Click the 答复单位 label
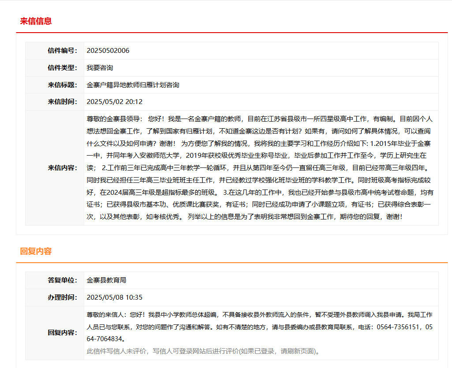The width and height of the screenshot is (452, 368). [x=62, y=280]
